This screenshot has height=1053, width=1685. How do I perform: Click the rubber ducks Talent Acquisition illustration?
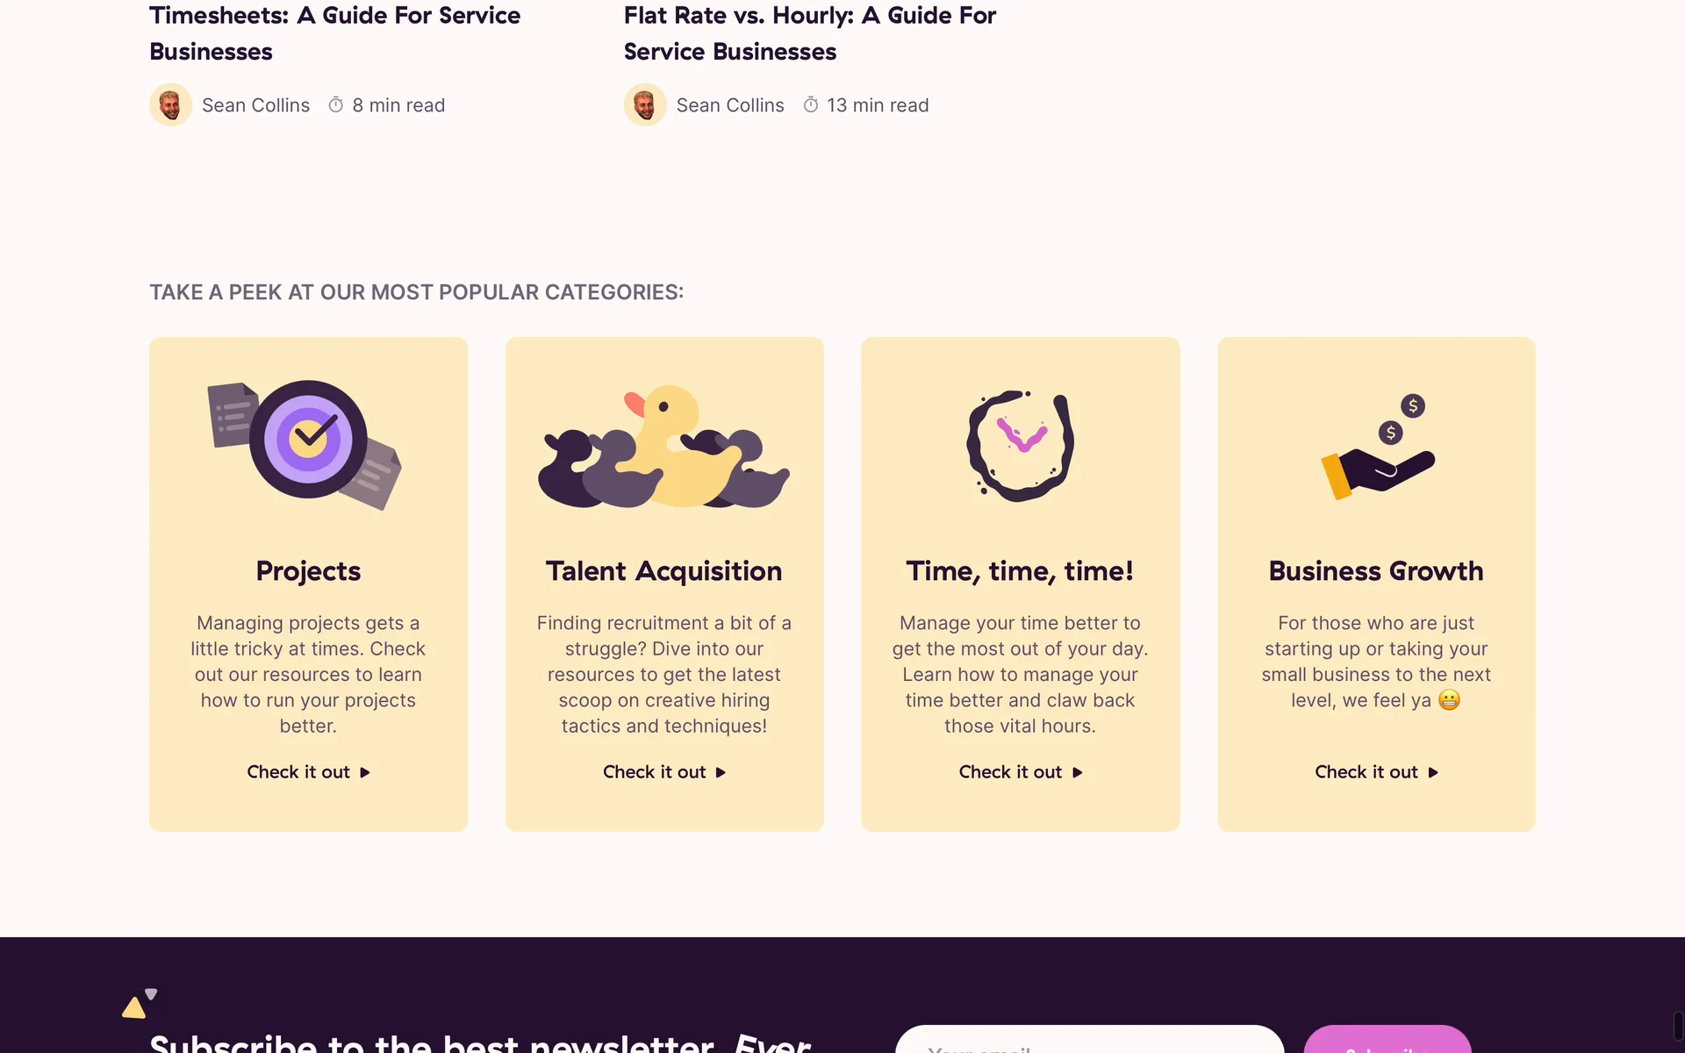[x=663, y=449]
